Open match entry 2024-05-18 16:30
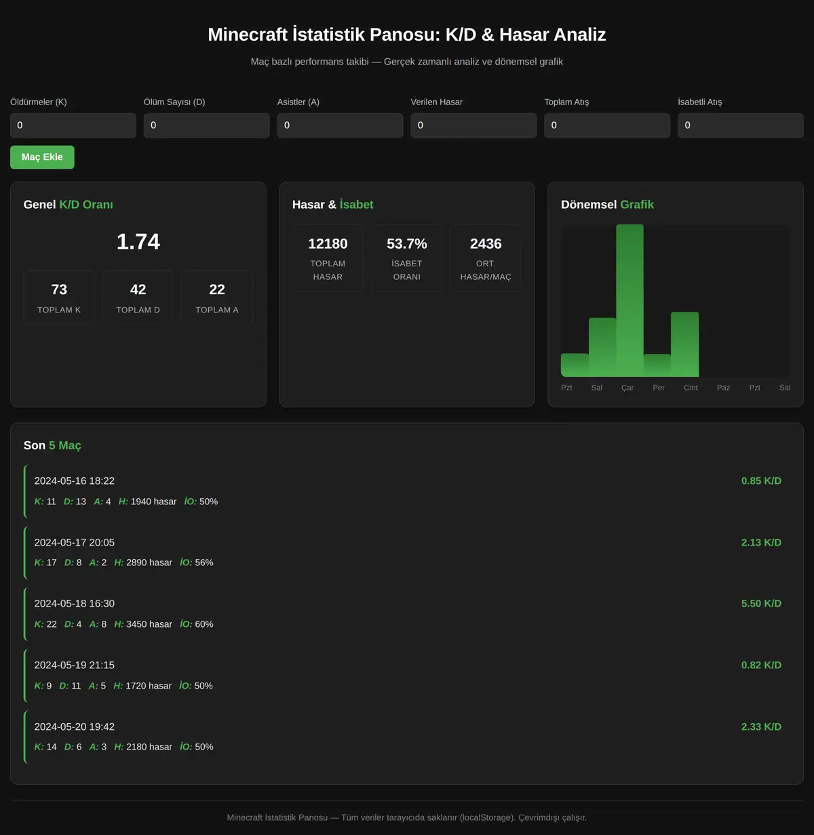Screen dimensions: 814x835 [407, 614]
